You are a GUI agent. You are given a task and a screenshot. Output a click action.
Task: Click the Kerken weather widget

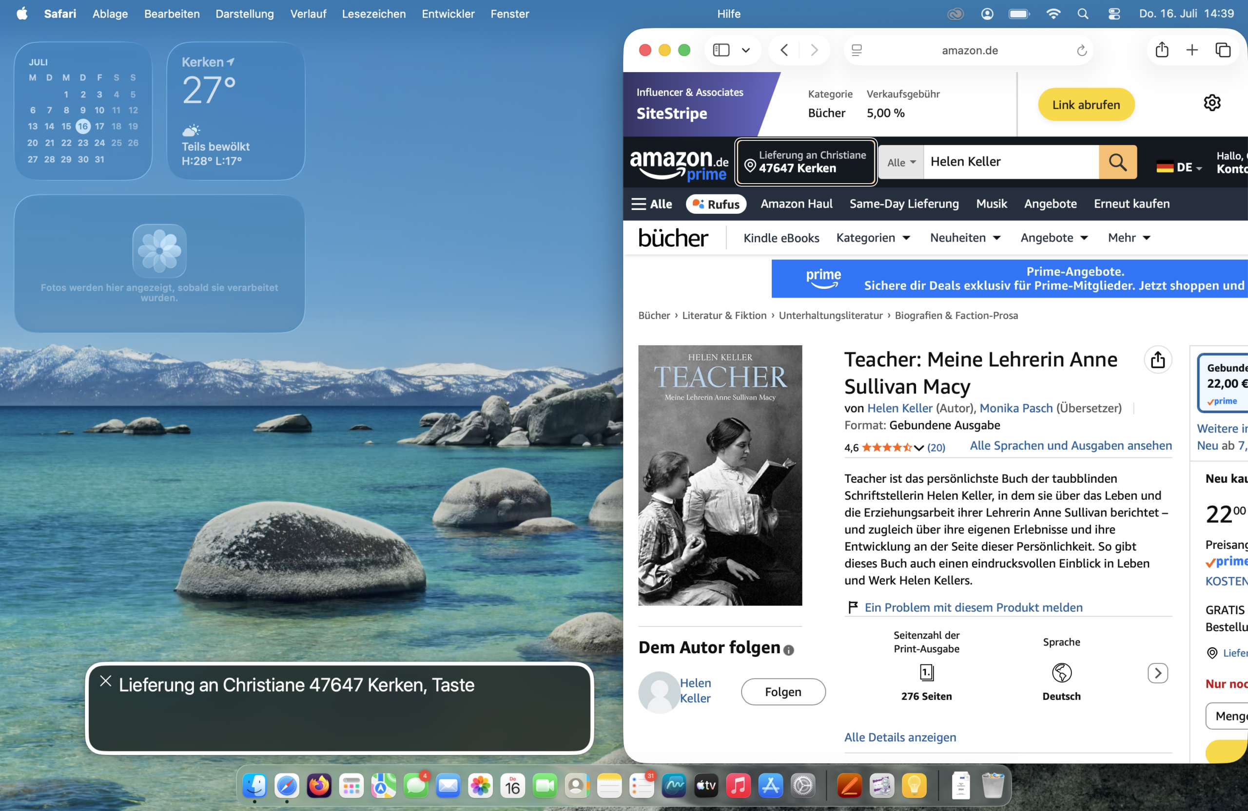coord(236,111)
